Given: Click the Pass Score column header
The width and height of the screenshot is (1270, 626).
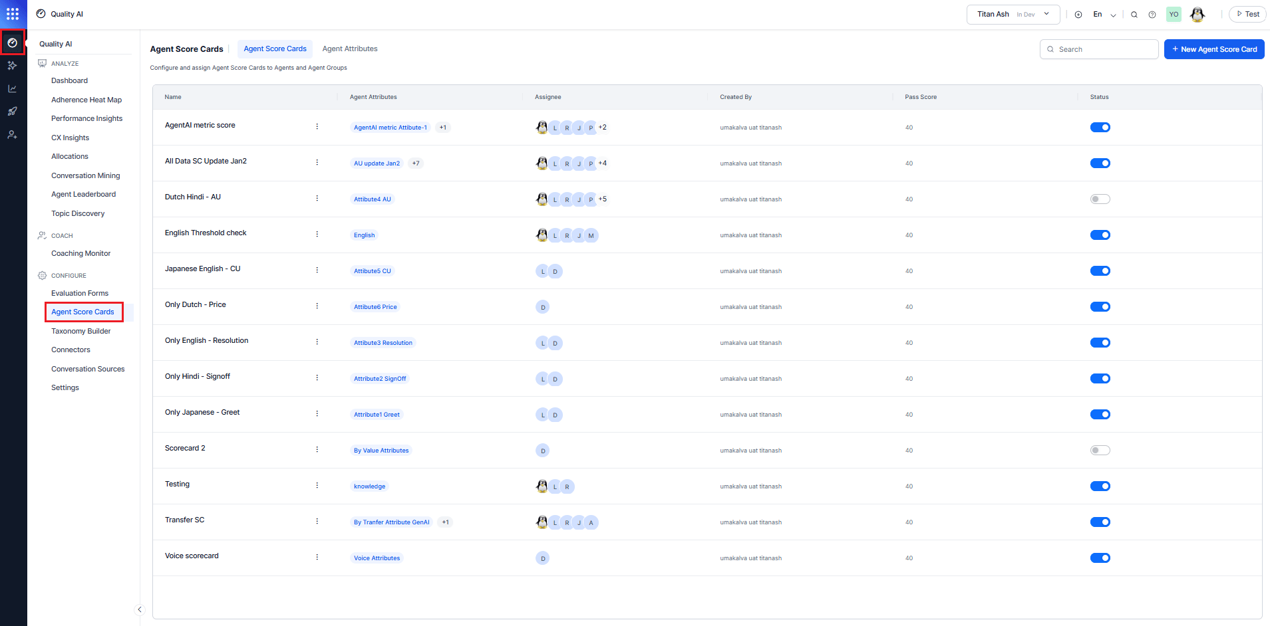Looking at the screenshot, I should tap(921, 97).
